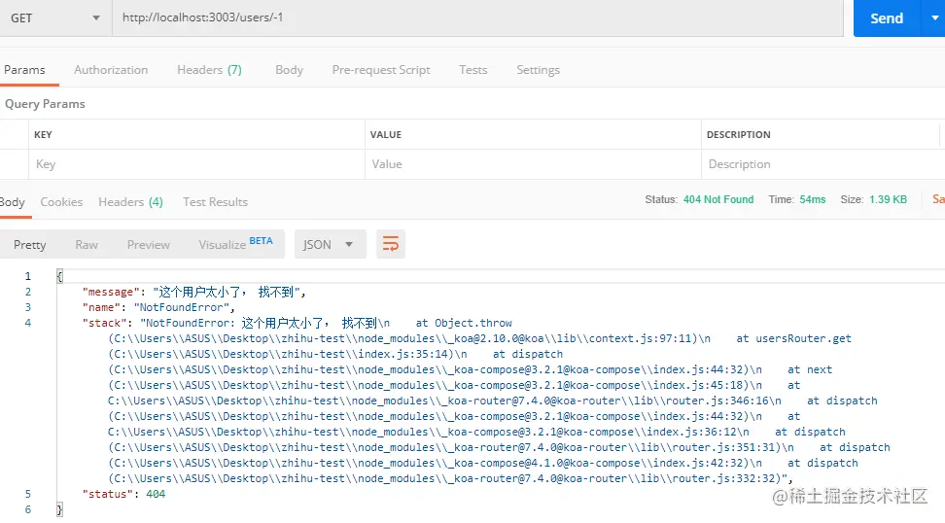
Task: Open the response Headers (4) tab
Action: point(131,202)
